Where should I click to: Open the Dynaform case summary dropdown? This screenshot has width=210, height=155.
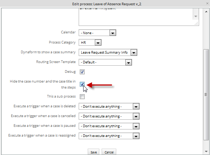[x=134, y=53]
